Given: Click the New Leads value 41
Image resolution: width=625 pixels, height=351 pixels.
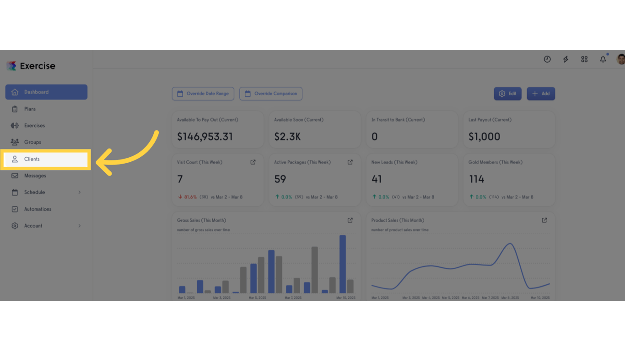Looking at the screenshot, I should click(x=377, y=179).
